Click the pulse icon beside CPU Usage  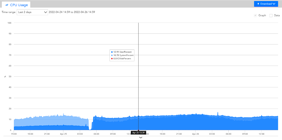tap(7, 5)
